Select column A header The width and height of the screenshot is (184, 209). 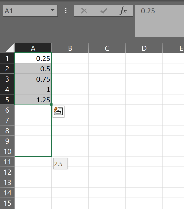point(33,48)
